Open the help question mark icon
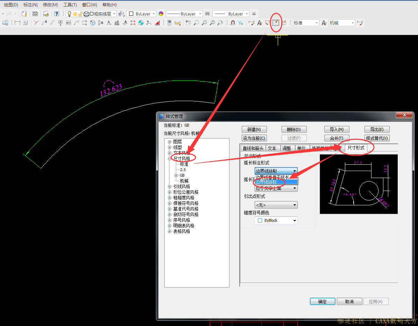 [x=57, y=14]
